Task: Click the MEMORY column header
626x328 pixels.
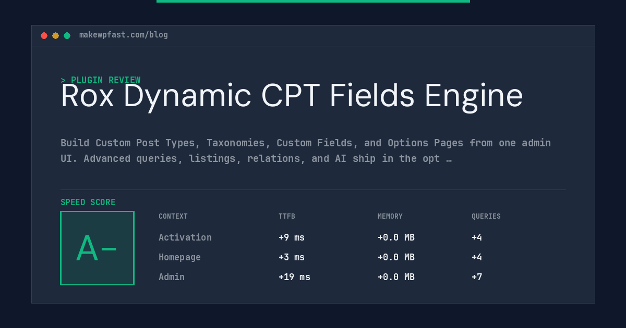Action: point(390,217)
